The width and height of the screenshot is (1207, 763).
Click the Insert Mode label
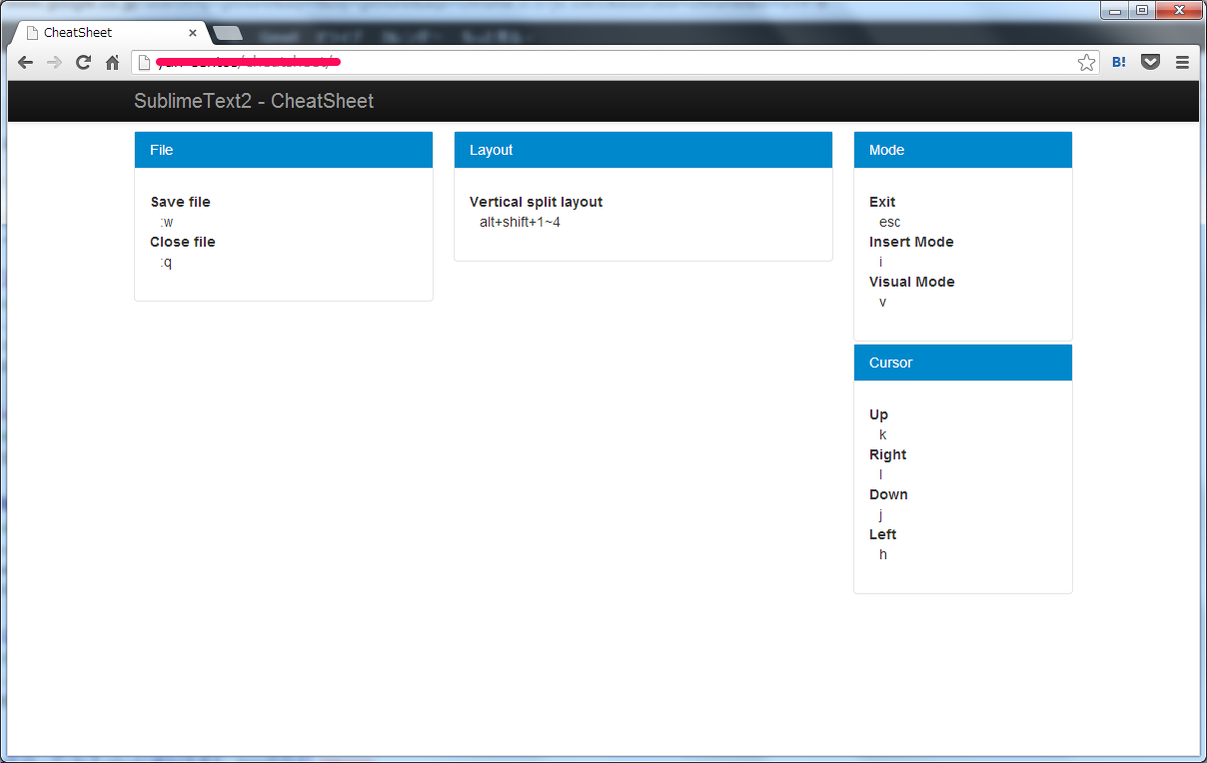911,242
